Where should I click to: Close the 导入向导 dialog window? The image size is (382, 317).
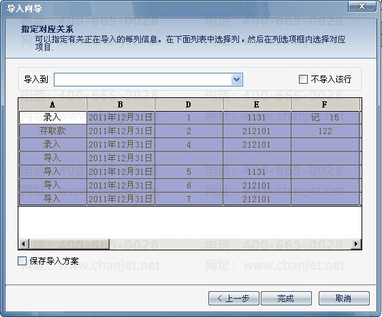pyautogui.click(x=362, y=6)
